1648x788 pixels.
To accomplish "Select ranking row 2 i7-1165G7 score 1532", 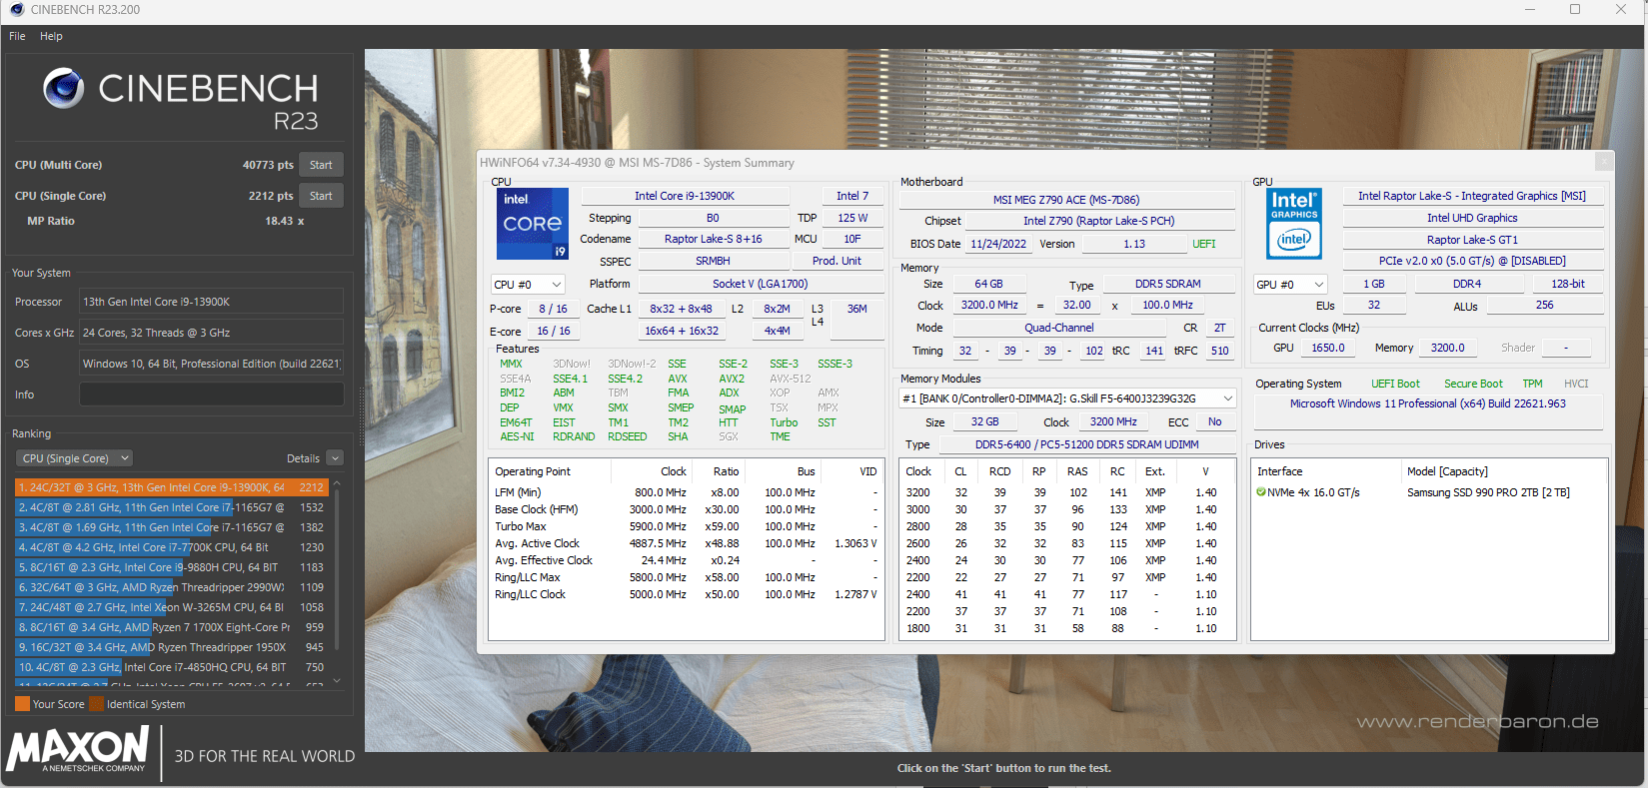I will [171, 507].
